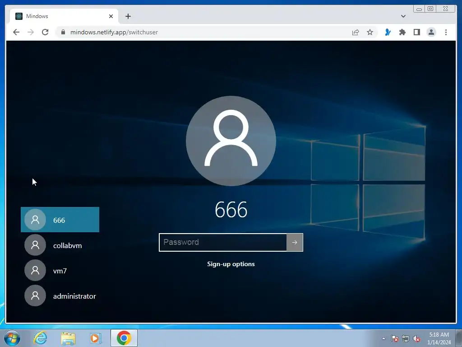This screenshot has width=462, height=347.
Task: Click the browser back arrow
Action: [16, 32]
